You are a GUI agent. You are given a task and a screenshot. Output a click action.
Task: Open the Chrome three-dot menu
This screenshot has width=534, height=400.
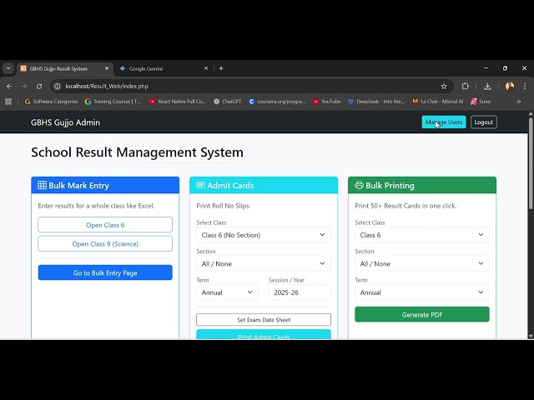point(525,87)
